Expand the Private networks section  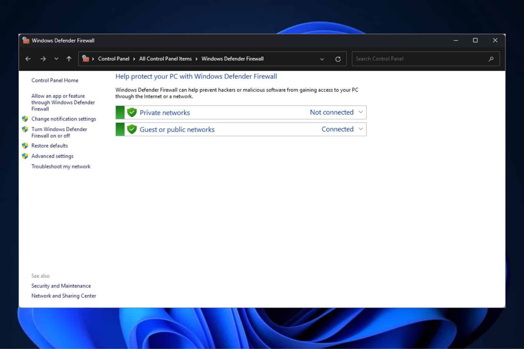(361, 112)
